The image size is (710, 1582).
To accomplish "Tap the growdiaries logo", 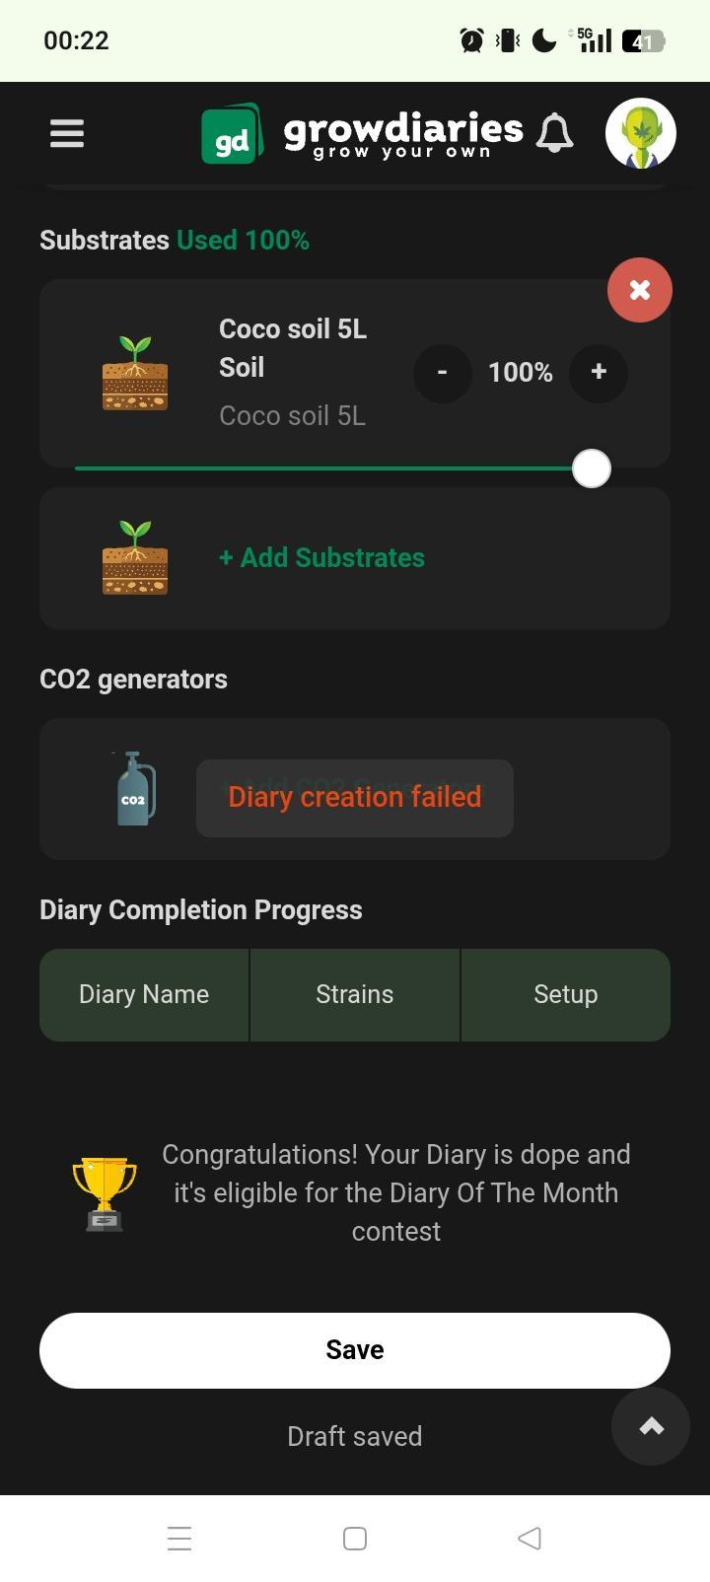I will tap(362, 134).
